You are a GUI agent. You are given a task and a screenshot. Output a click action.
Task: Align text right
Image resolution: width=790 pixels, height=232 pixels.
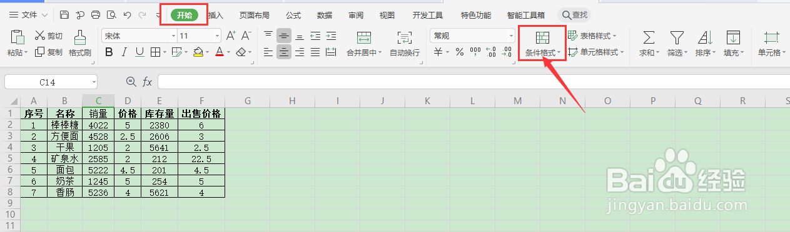click(x=300, y=52)
